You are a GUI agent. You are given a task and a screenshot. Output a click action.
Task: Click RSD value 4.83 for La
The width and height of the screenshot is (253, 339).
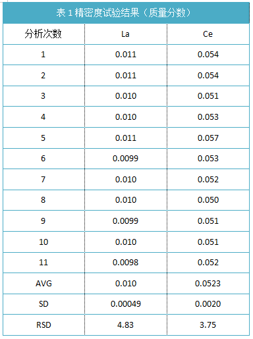pyautogui.click(x=126, y=325)
